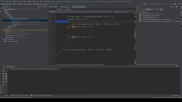Click the trash clear-all icon in Run panel
Screen dimensions: 182x102
[x=6, y=81]
